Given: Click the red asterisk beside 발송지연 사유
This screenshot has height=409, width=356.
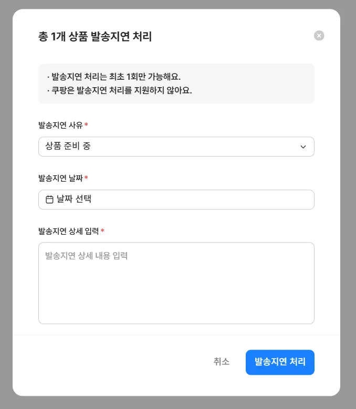Looking at the screenshot, I should point(86,125).
